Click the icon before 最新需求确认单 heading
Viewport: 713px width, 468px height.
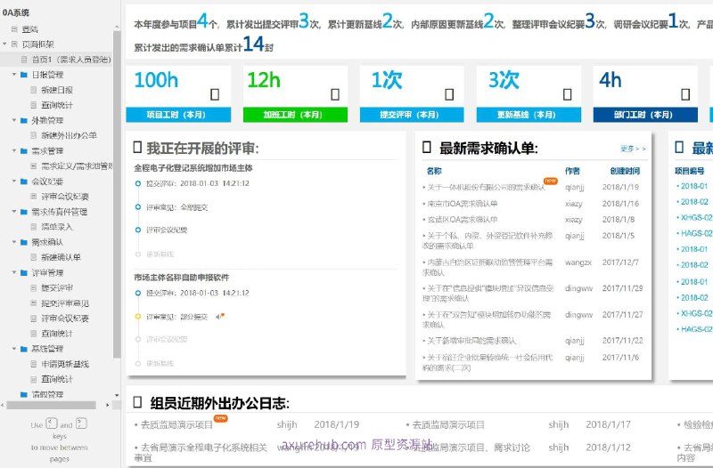point(427,147)
